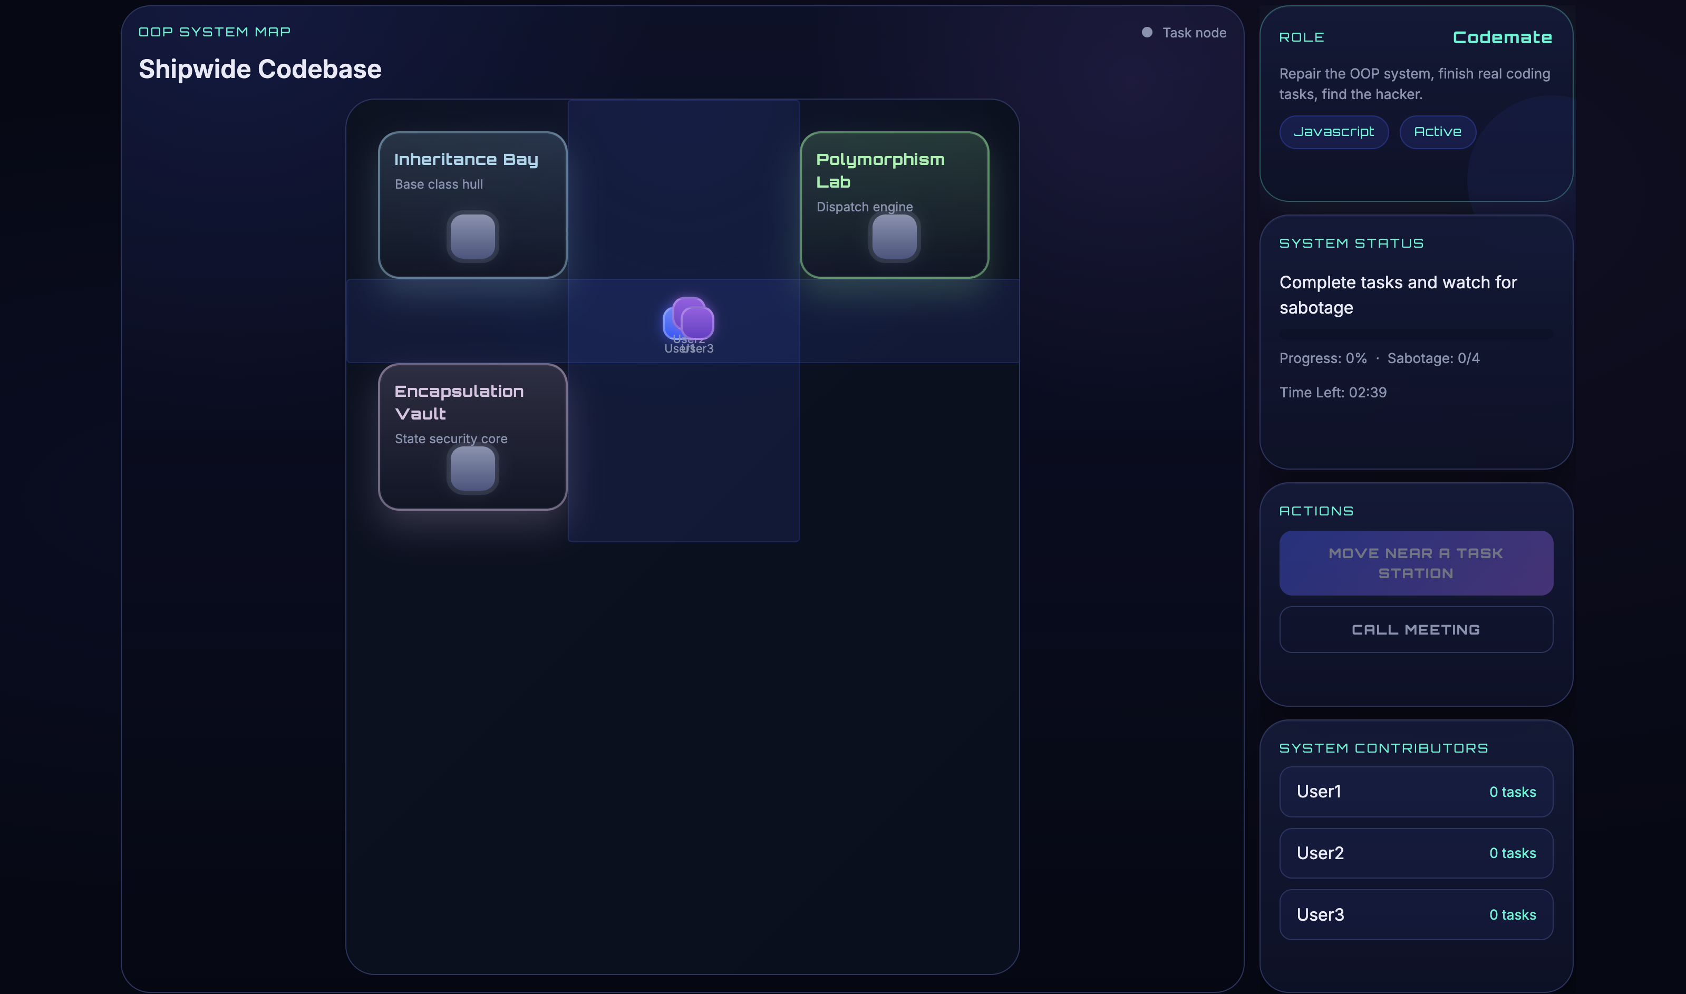Click the Shipwide Codebase heading
Viewport: 1686px width, 994px height.
260,69
